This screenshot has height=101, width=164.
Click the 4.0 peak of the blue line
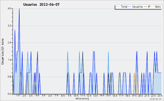click(19, 9)
